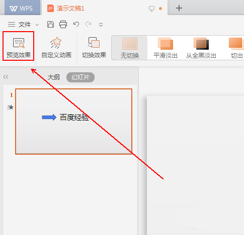Click 切换效果 transition effects
This screenshot has height=235, width=244.
tap(94, 48)
